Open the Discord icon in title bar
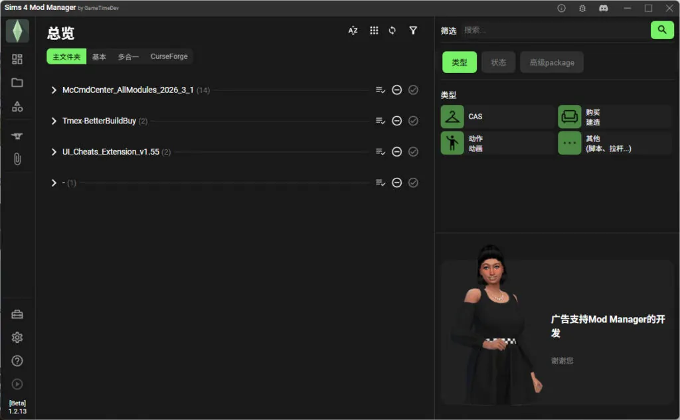This screenshot has width=680, height=420. [x=603, y=8]
